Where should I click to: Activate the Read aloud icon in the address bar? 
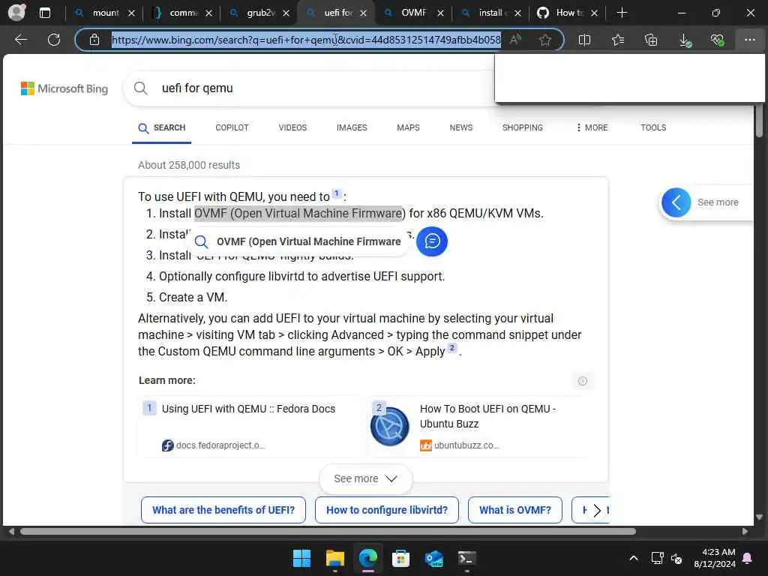tap(515, 40)
